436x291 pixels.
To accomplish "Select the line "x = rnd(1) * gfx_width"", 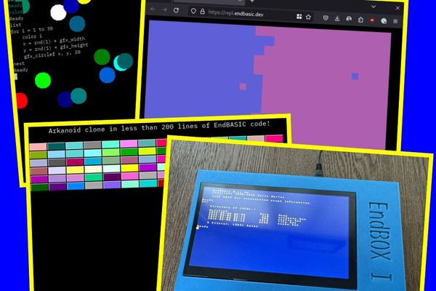I will pyautogui.click(x=54, y=41).
